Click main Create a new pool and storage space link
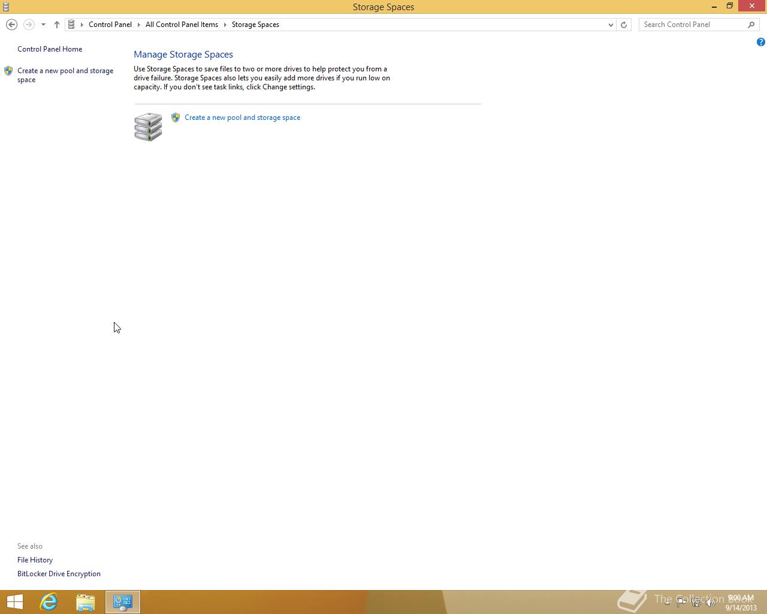This screenshot has height=614, width=767. coord(243,118)
